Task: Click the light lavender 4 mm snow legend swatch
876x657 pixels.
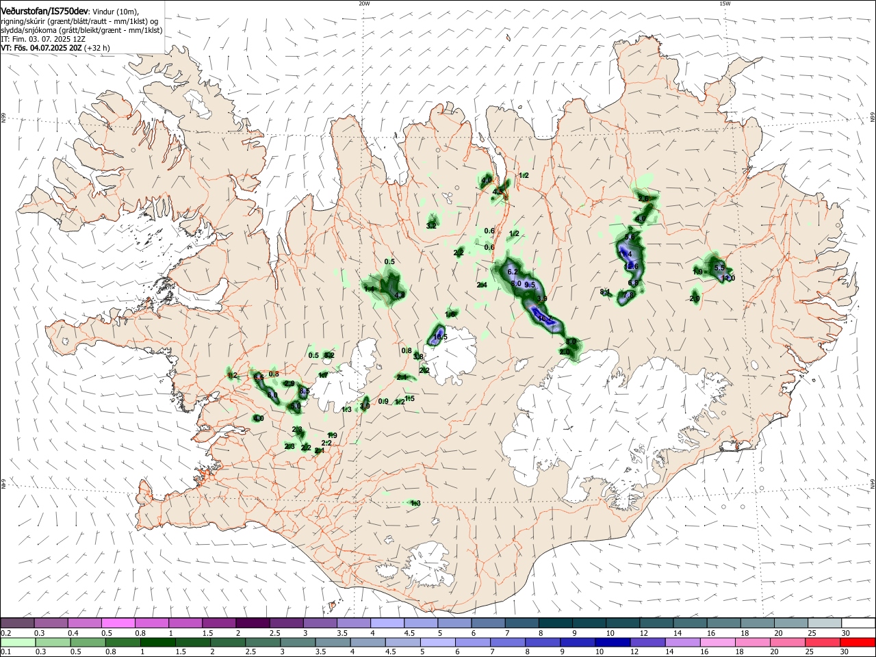Action: (387, 623)
